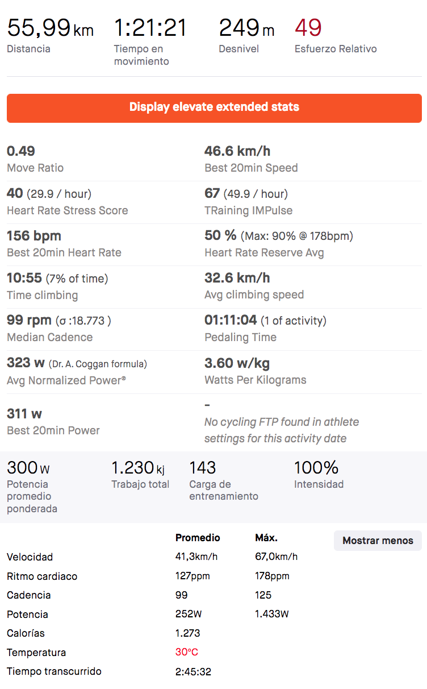The width and height of the screenshot is (427, 689).
Task: Click the Heart Rate Reserve Avg label
Action: (x=264, y=253)
